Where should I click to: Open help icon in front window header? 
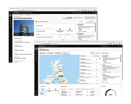[115, 46]
